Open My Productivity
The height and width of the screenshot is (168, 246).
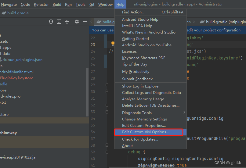(x=150, y=72)
